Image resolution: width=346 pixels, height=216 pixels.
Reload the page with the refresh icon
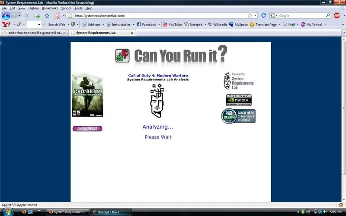tap(263, 16)
